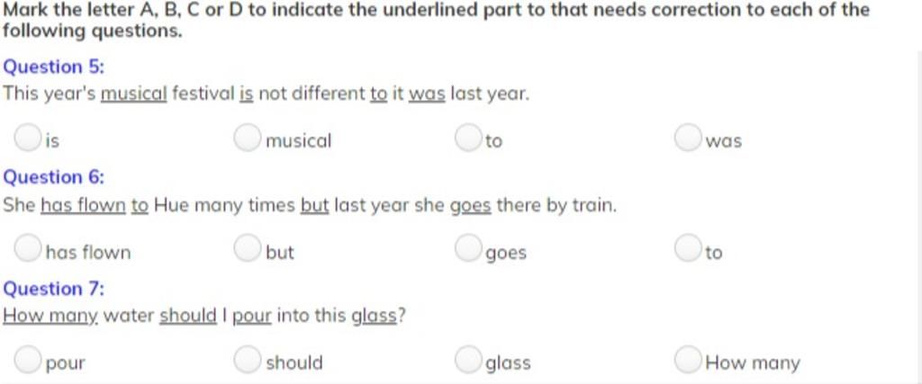922x384 pixels.
Task: Click underlined 'How many' in Question 7 sentence
Action: click(50, 317)
